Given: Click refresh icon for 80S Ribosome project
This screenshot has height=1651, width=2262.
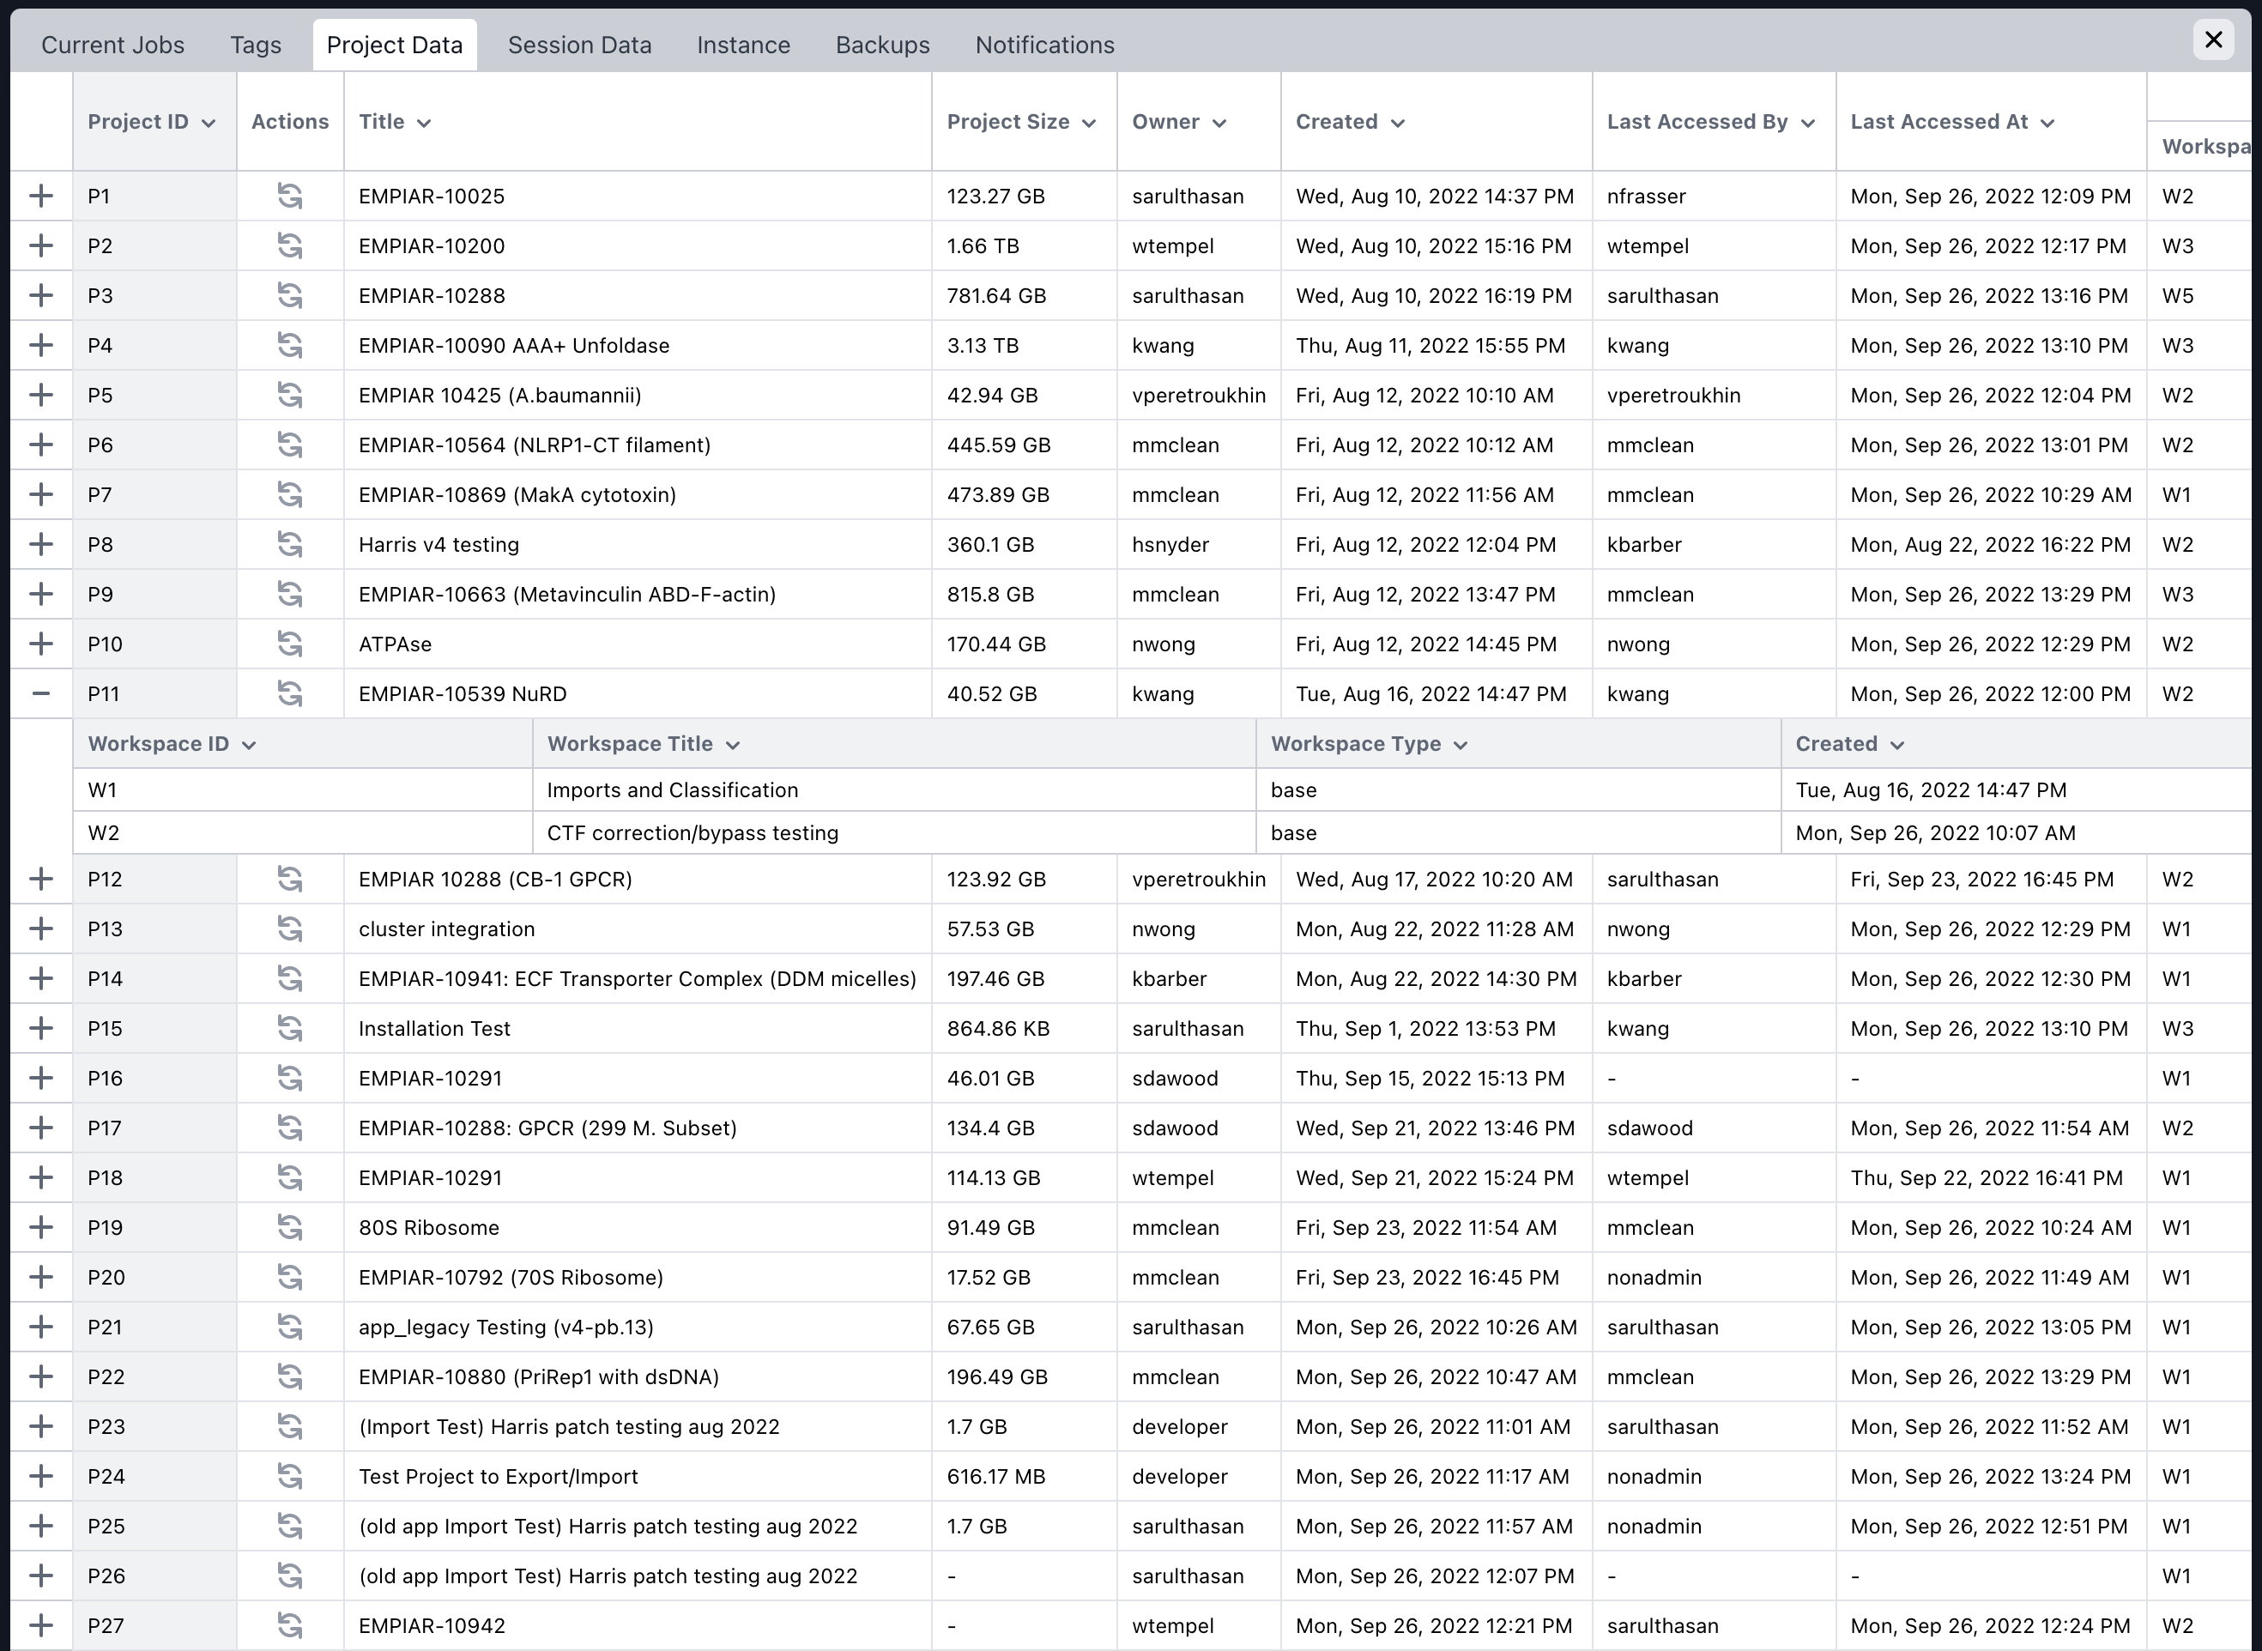Looking at the screenshot, I should 290,1227.
